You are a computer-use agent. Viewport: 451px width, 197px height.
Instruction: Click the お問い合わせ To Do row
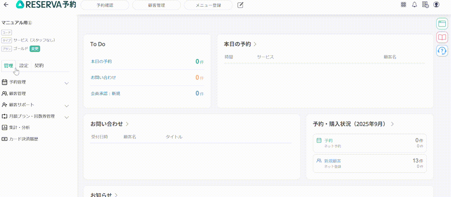[x=147, y=77]
